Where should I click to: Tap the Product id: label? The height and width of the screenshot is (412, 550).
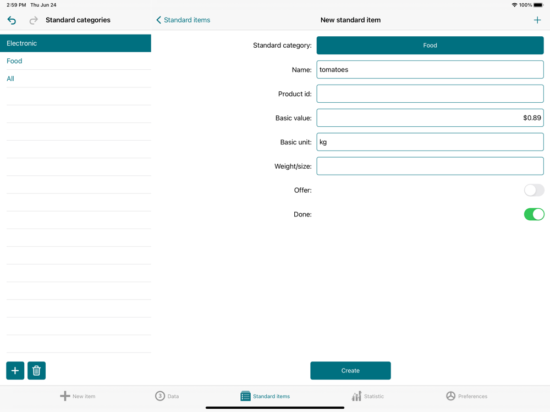295,94
